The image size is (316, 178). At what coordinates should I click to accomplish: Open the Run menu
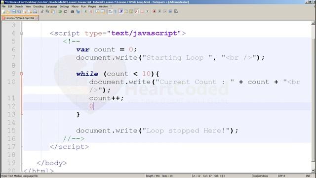click(x=83, y=6)
